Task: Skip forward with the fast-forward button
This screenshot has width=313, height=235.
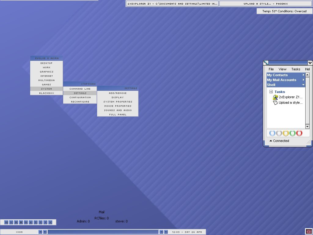Action: pyautogui.click(x=26, y=222)
